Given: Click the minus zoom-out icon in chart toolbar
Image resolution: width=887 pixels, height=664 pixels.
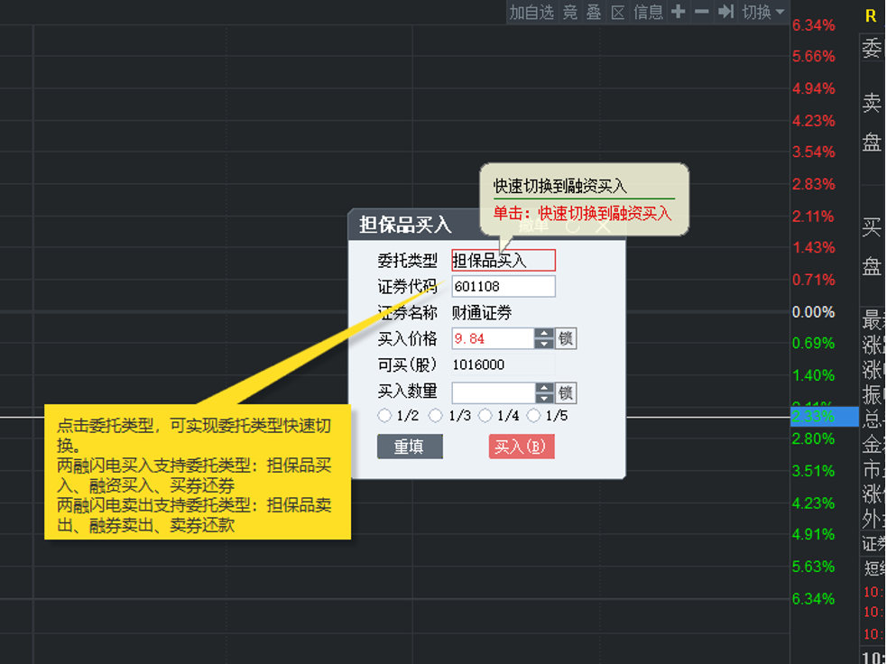Looking at the screenshot, I should coord(702,12).
